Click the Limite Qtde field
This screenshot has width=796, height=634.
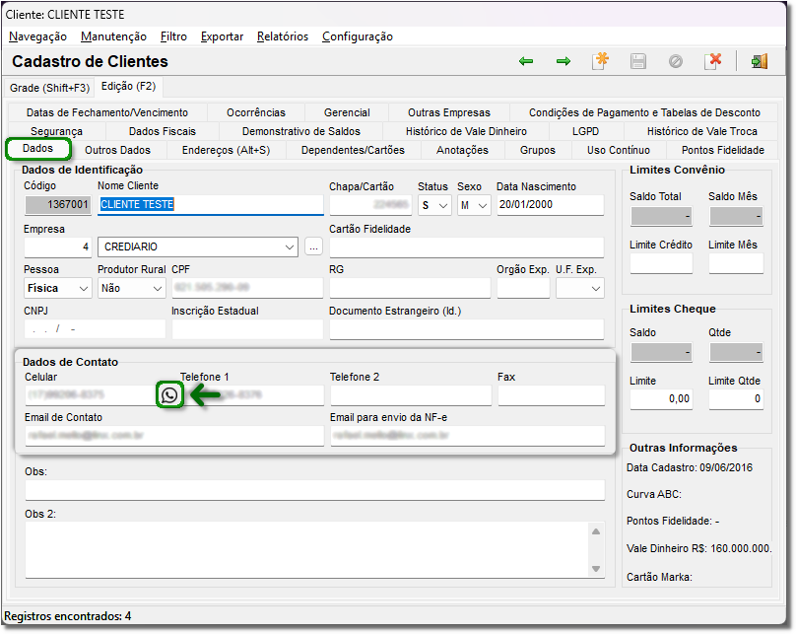click(x=736, y=399)
